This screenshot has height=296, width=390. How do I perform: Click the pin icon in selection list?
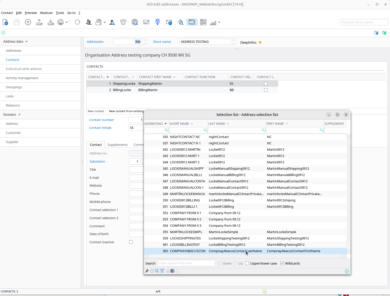147,271
